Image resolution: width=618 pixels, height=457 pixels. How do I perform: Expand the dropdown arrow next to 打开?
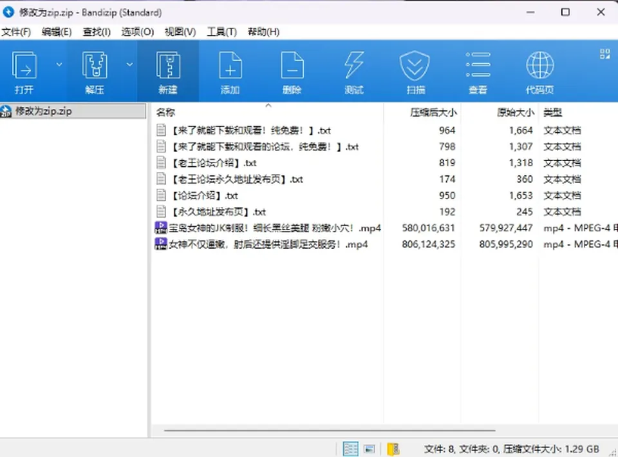pyautogui.click(x=59, y=64)
